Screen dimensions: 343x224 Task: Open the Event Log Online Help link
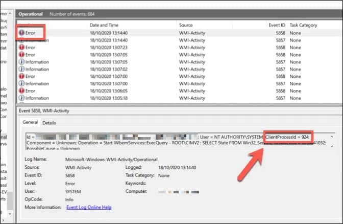coord(89,207)
